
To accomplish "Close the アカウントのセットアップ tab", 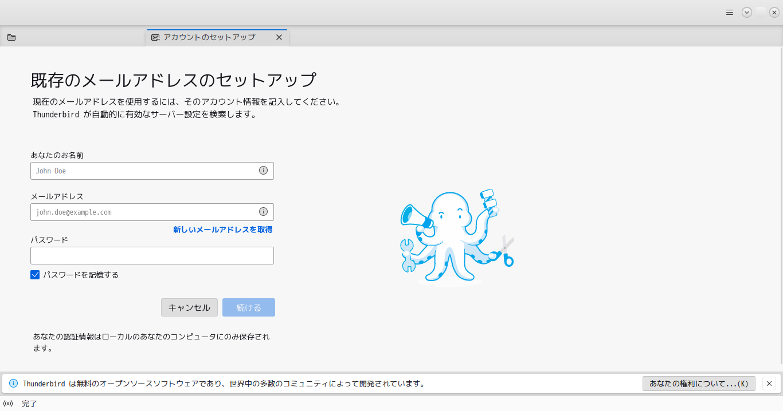I will pos(279,37).
